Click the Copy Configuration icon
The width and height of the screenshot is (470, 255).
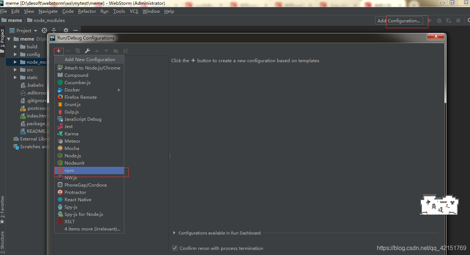point(78,51)
